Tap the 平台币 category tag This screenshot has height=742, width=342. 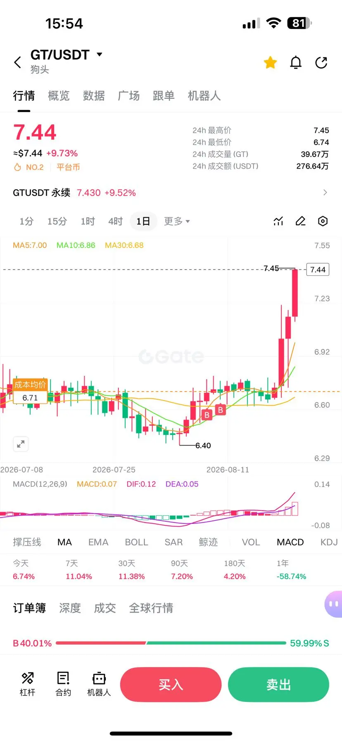point(68,167)
